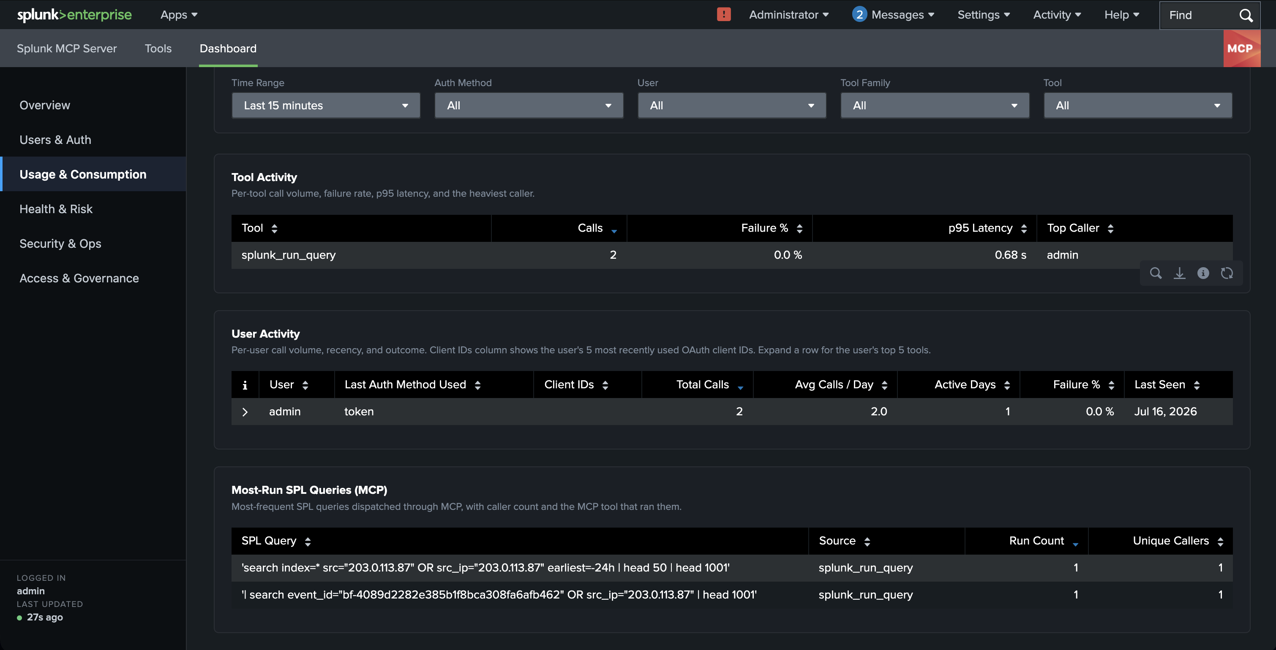This screenshot has height=650, width=1276.
Task: Select Usage & Consumption in sidebar
Action: pos(93,174)
